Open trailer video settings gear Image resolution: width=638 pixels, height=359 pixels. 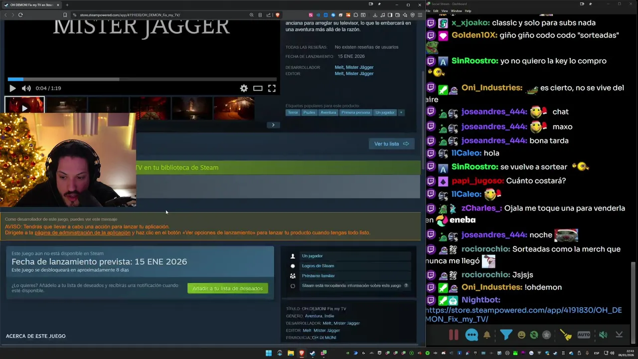click(244, 88)
